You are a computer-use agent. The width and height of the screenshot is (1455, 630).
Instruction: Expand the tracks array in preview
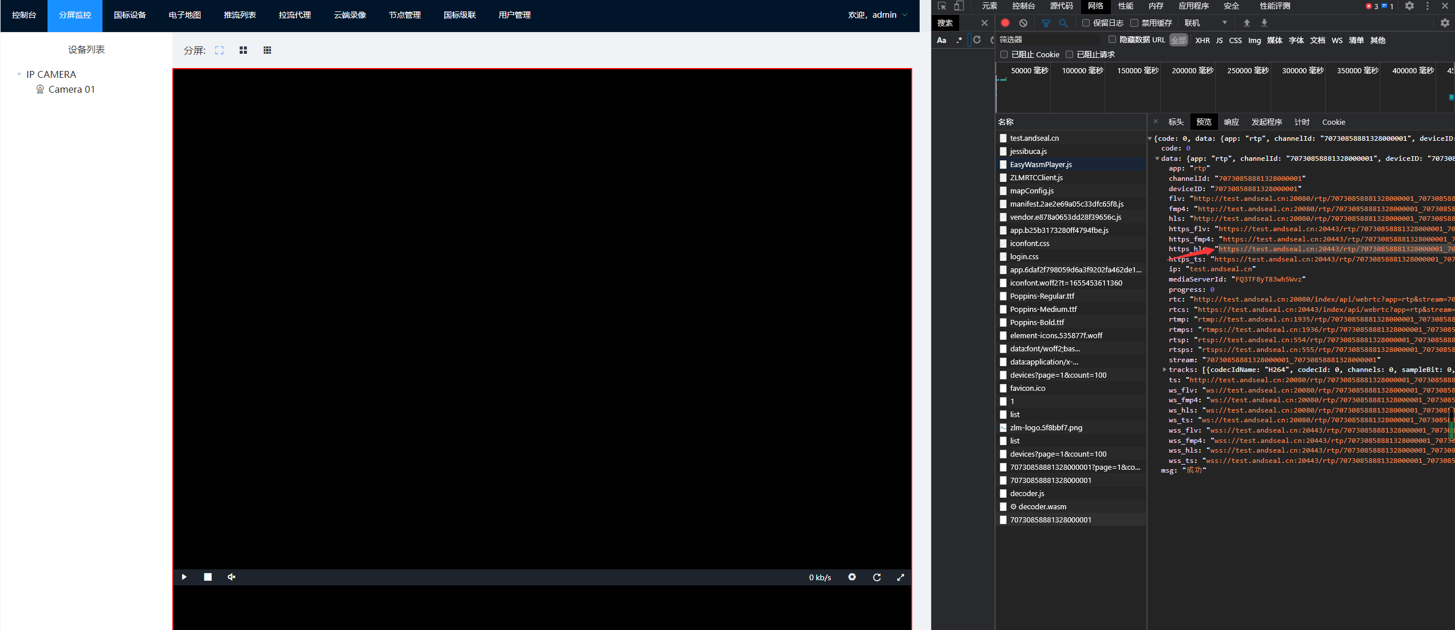pos(1165,370)
